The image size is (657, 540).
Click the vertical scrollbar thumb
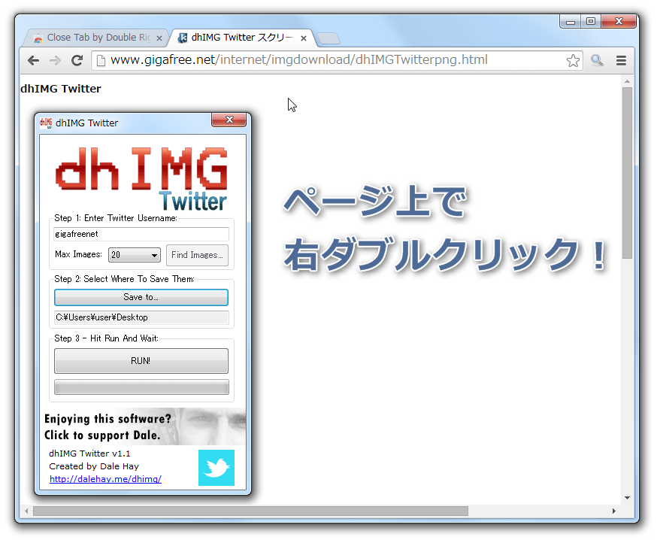[627, 173]
